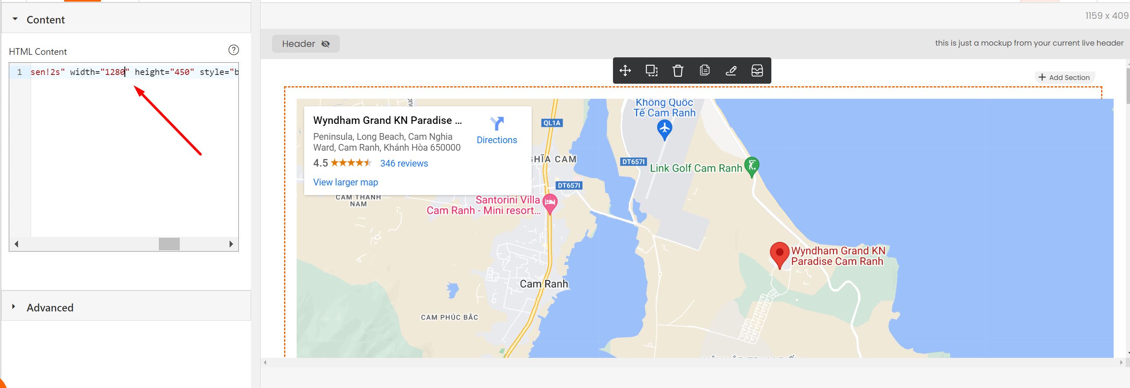Image resolution: width=1130 pixels, height=388 pixels.
Task: Delete the element with the trash icon
Action: click(x=678, y=70)
